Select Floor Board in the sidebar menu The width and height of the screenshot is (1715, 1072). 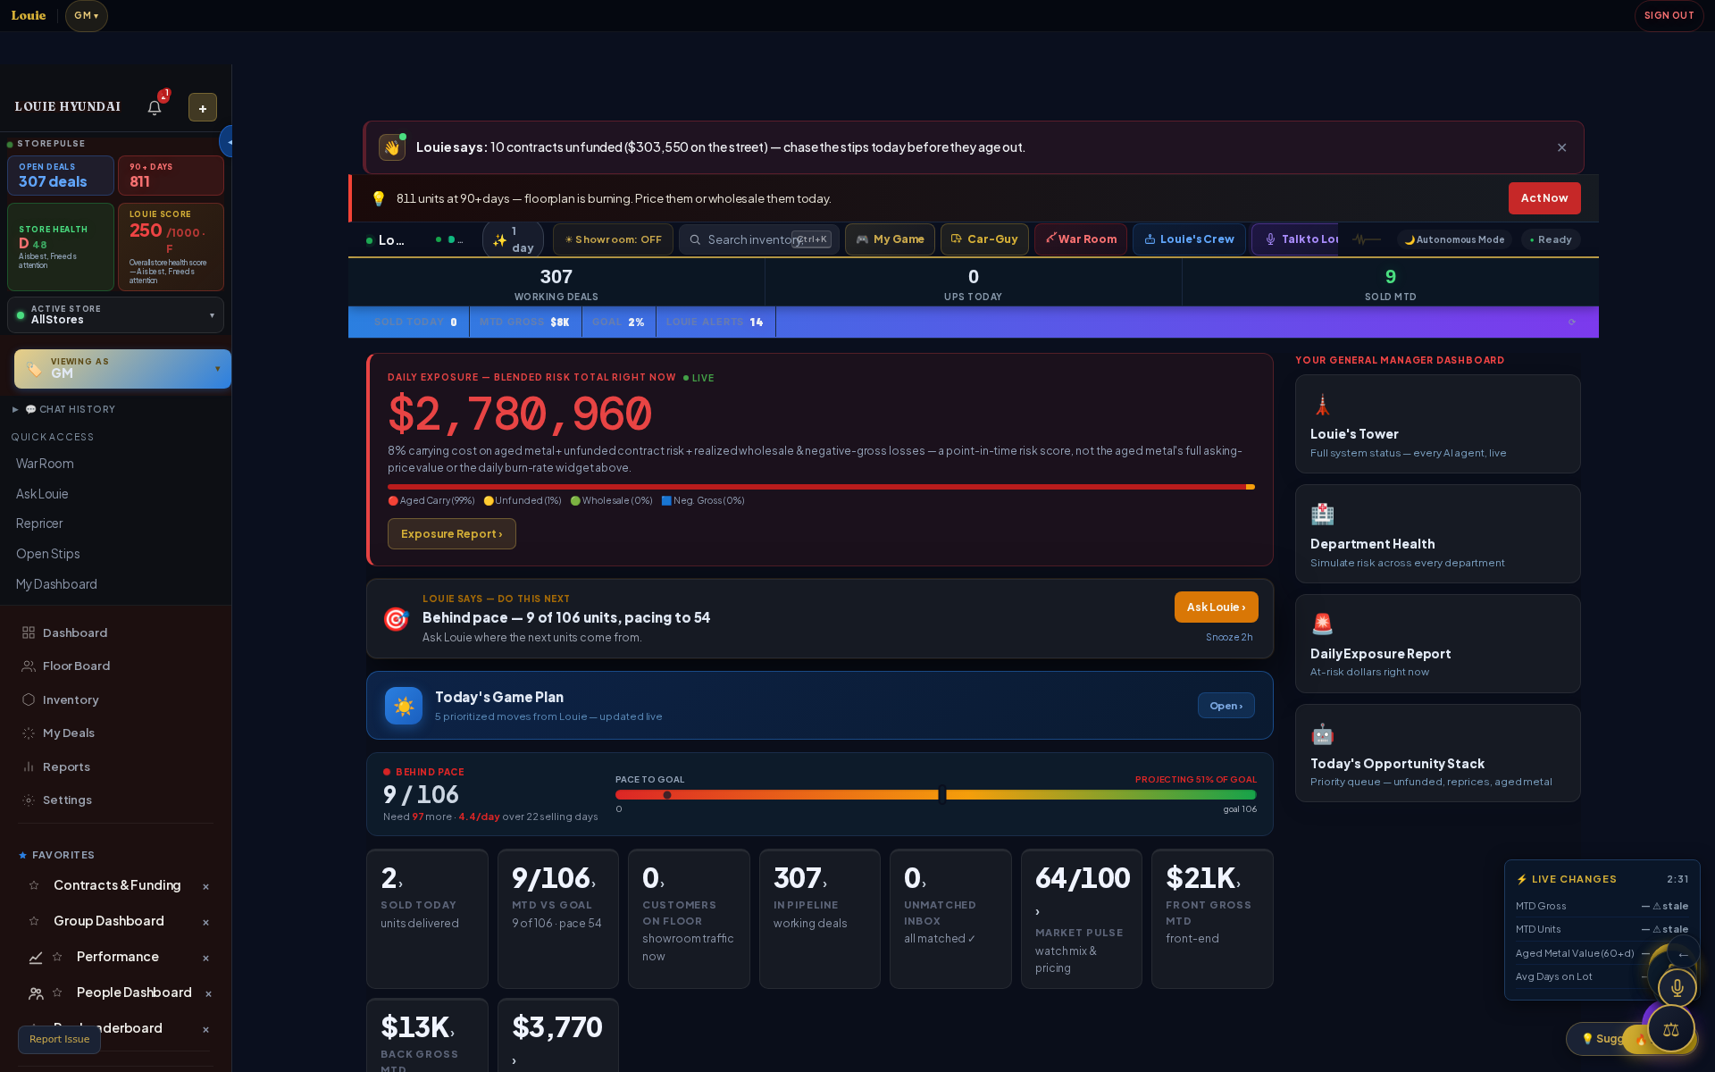click(77, 666)
